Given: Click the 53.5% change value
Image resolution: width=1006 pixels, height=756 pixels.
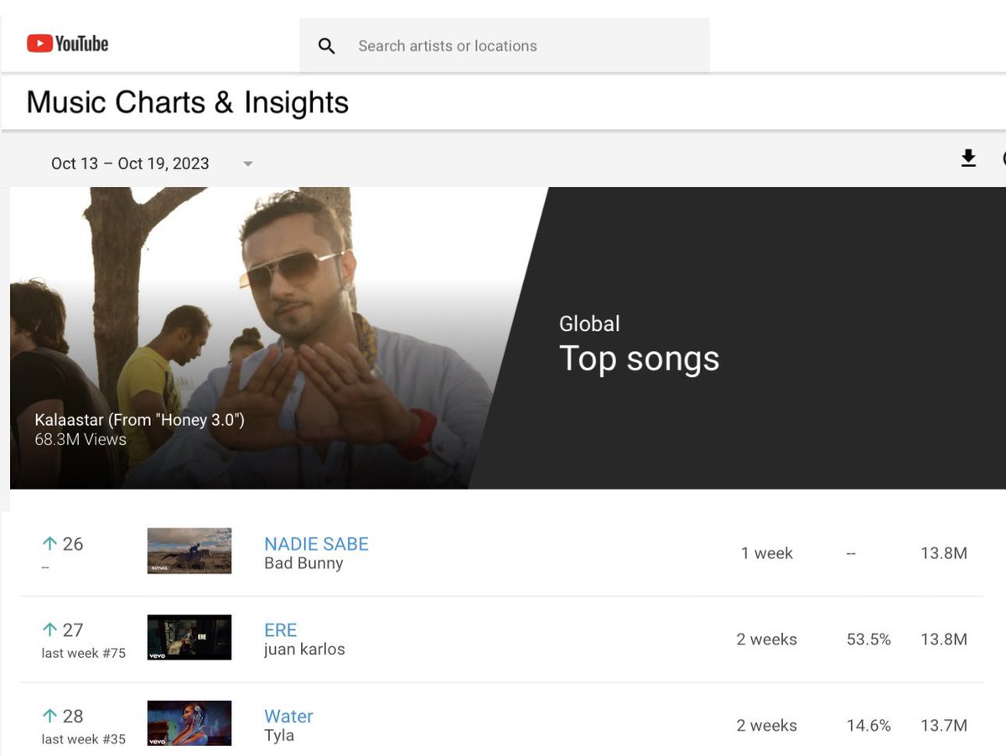Looking at the screenshot, I should coord(869,639).
